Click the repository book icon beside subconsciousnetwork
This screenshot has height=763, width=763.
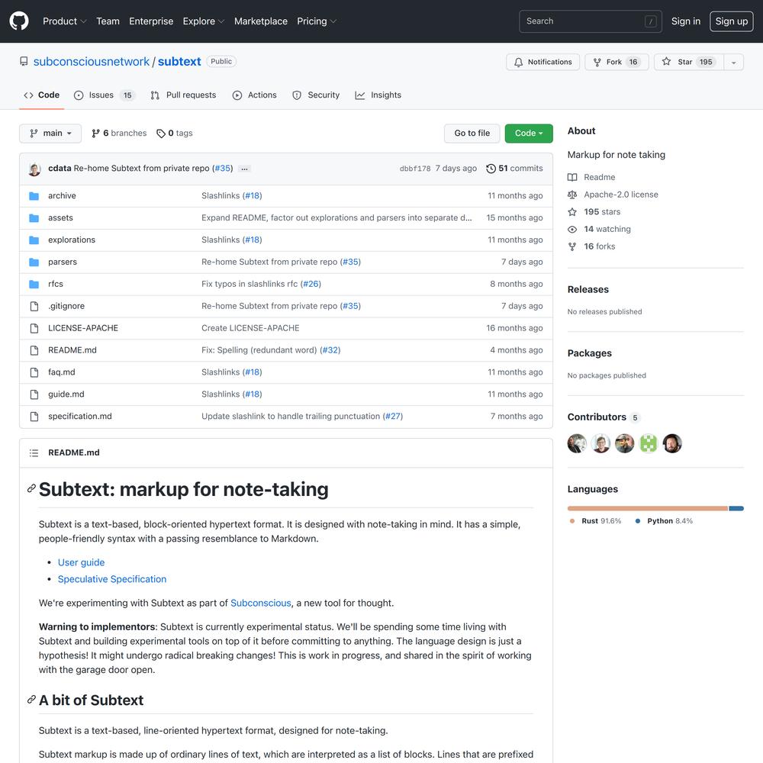point(24,61)
